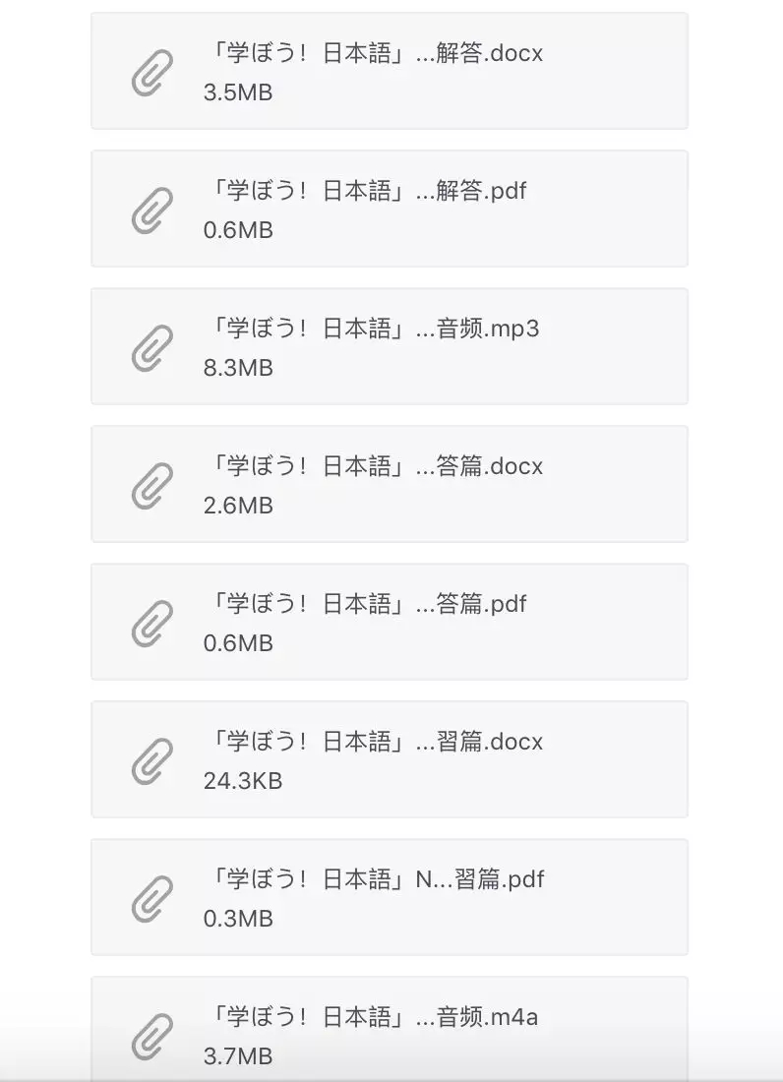Open the 解答.pdf file name link

pos(366,191)
